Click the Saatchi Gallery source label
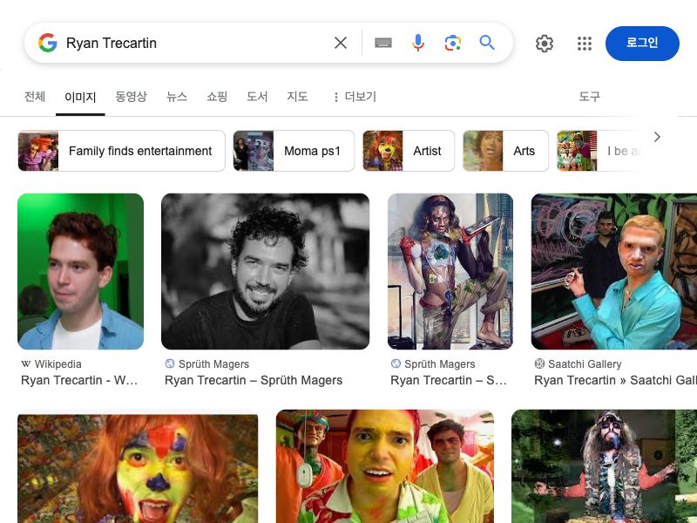697x523 pixels. coord(585,364)
